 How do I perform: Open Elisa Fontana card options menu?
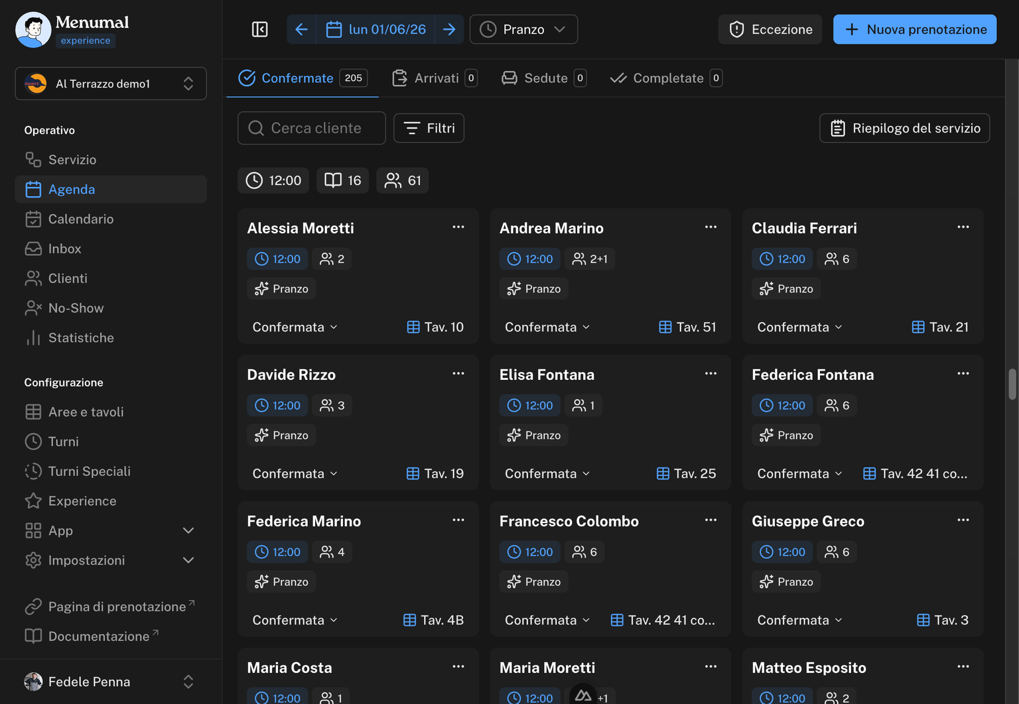coord(711,373)
